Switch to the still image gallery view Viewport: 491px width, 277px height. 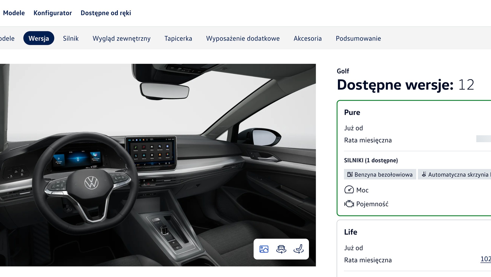click(264, 249)
